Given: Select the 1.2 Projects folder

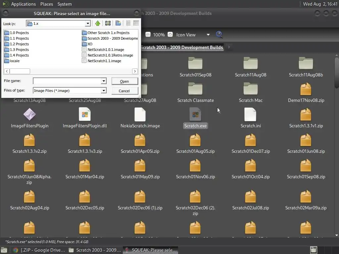Looking at the screenshot, I should pos(17,44).
